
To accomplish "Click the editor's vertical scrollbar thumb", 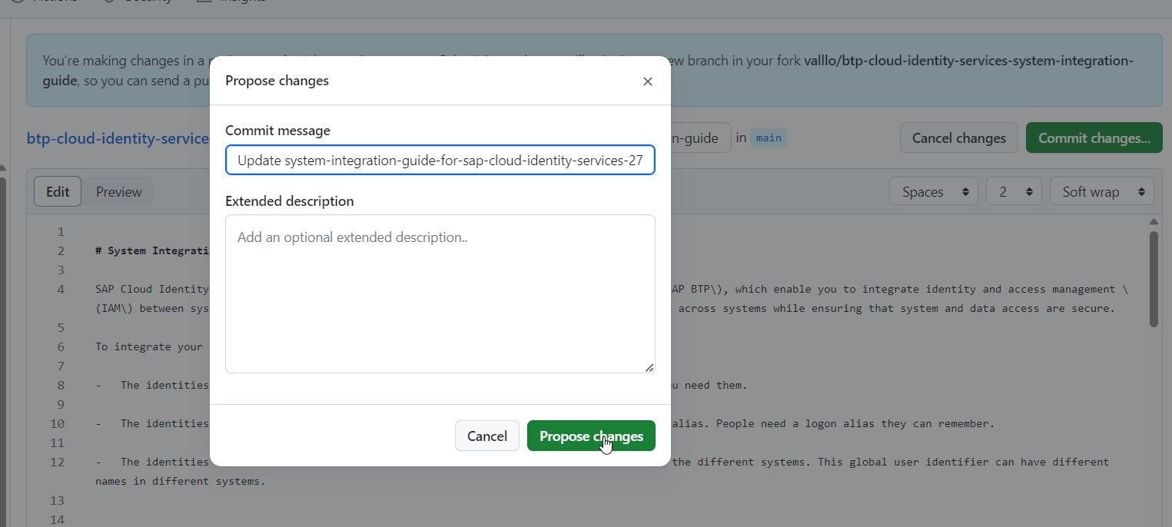I will pyautogui.click(x=1154, y=278).
